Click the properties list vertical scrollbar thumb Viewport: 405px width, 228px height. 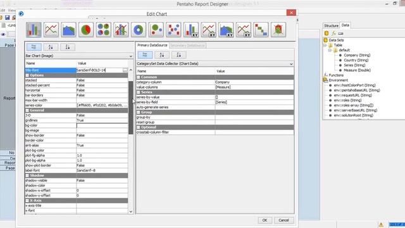[131, 108]
